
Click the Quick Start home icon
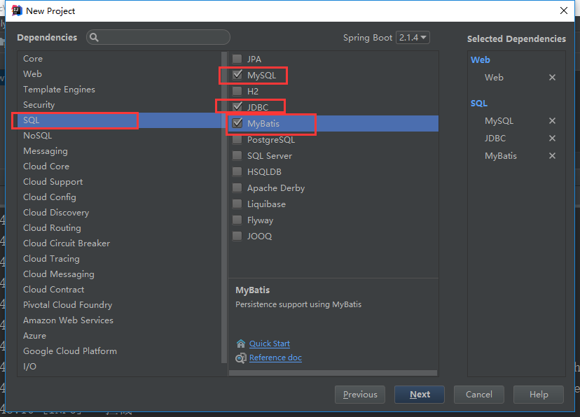pyautogui.click(x=241, y=344)
